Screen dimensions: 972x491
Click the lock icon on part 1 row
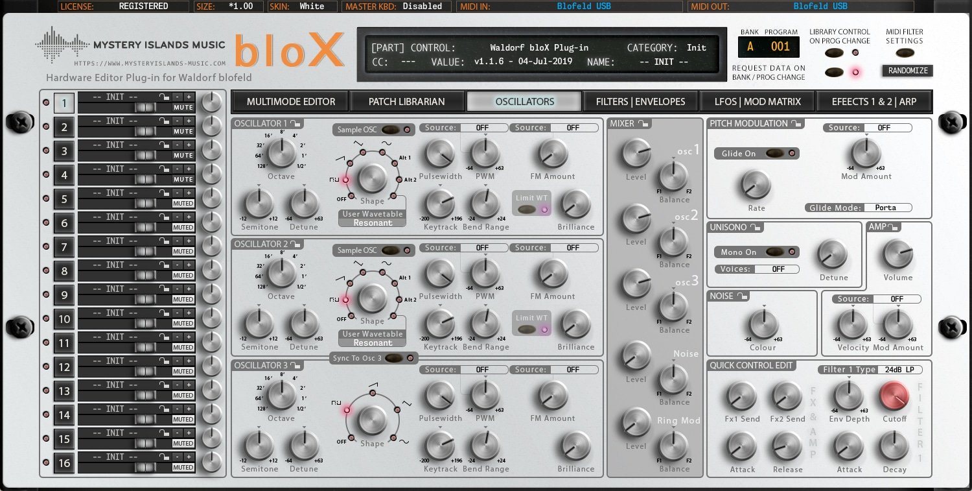(x=165, y=97)
